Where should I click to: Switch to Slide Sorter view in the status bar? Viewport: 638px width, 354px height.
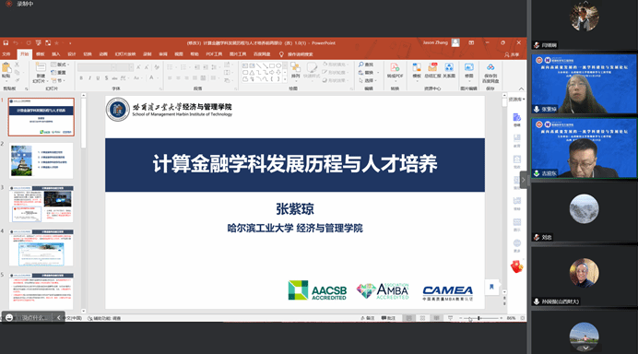pyautogui.click(x=423, y=318)
